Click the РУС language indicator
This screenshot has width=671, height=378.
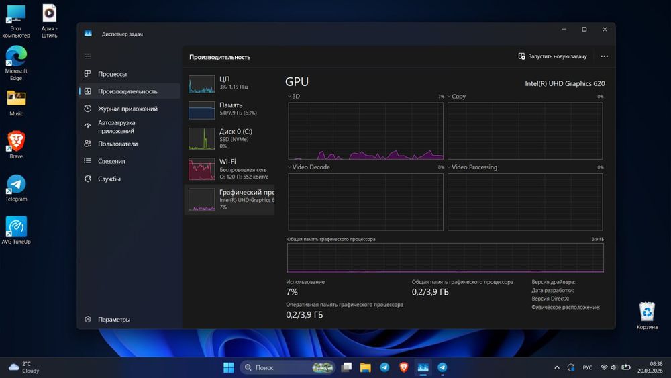588,367
